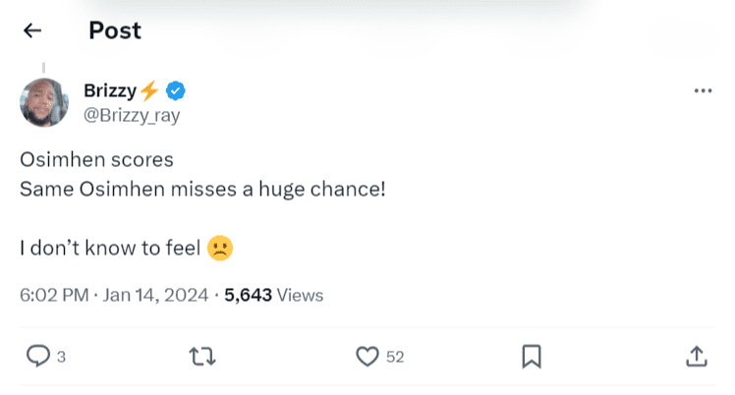Open Brizzy's profile picture
This screenshot has height=395, width=735.
pyautogui.click(x=44, y=102)
